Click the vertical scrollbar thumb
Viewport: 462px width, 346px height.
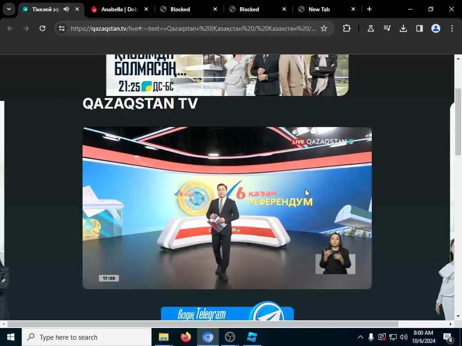pos(458,122)
